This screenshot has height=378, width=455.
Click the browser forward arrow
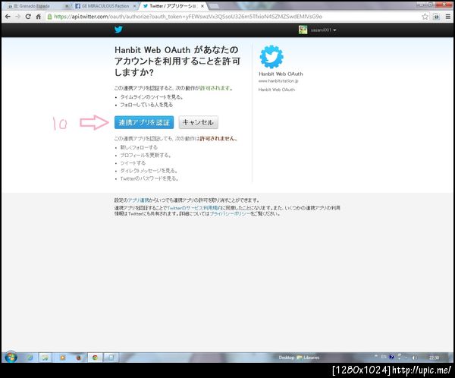pyautogui.click(x=18, y=17)
